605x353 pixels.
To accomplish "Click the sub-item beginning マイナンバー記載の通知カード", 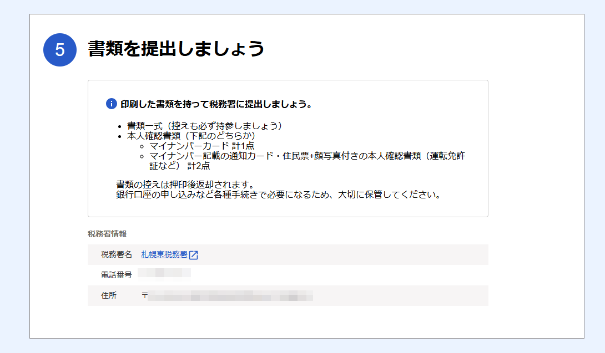I will pos(307,161).
